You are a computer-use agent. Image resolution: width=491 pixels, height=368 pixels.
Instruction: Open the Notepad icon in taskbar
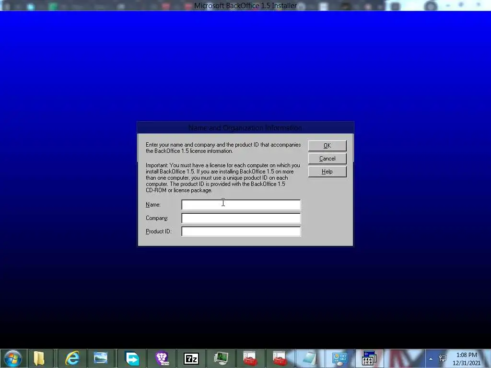click(x=309, y=358)
